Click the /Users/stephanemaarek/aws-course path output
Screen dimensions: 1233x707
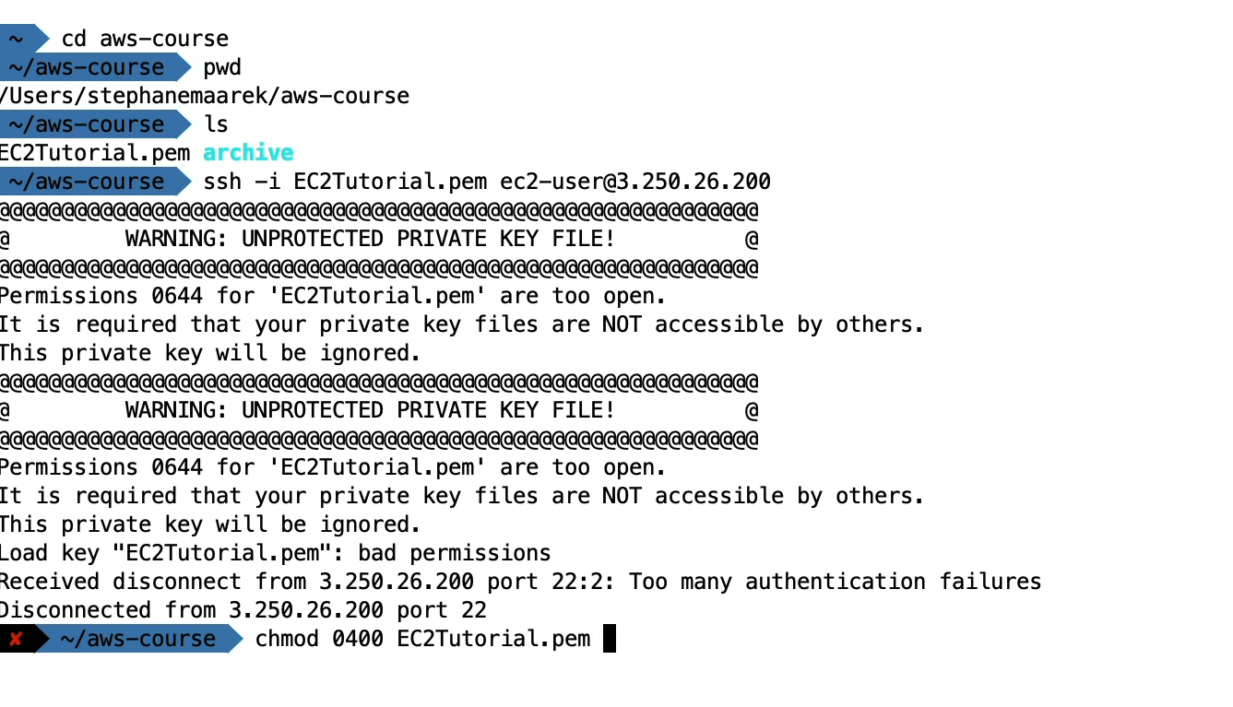pyautogui.click(x=205, y=96)
